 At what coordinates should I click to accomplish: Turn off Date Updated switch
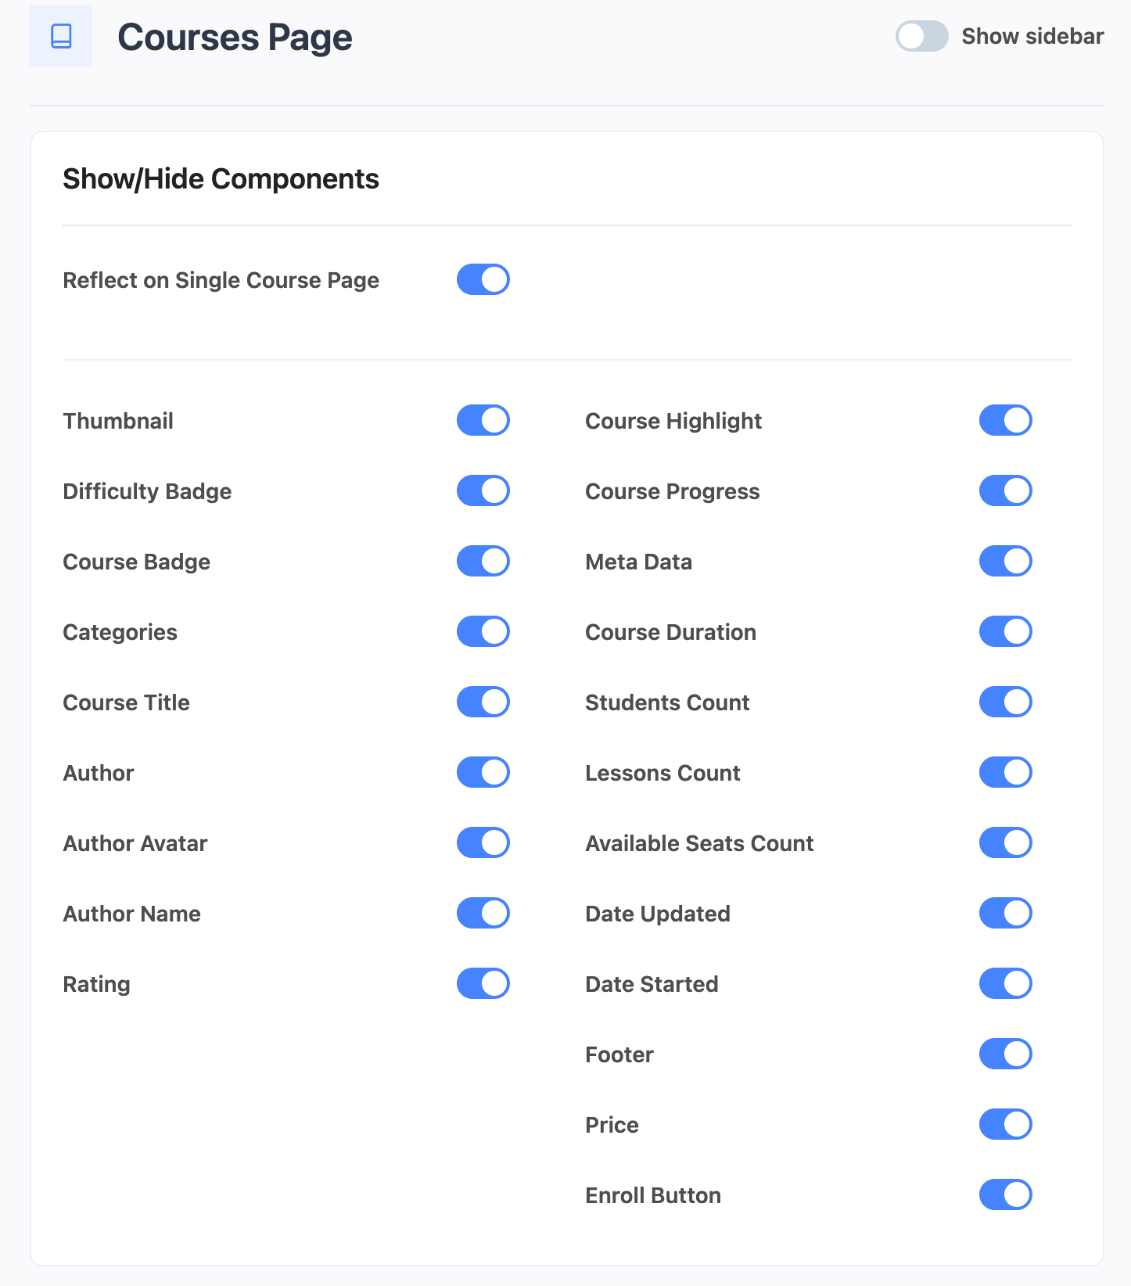[1006, 913]
